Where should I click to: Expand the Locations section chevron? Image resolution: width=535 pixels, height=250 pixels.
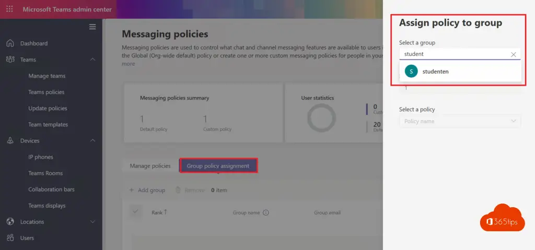[x=92, y=222]
